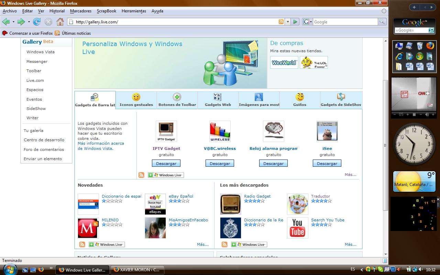The width and height of the screenshot is (440, 275).
Task: Click the add gadget plus button on sidebar
Action: click(x=414, y=7)
